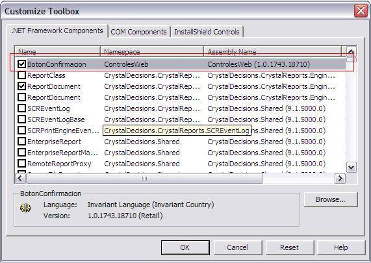This screenshot has width=371, height=263.
Task: Tick the EnterpriseReport checkbox
Action: 22,141
